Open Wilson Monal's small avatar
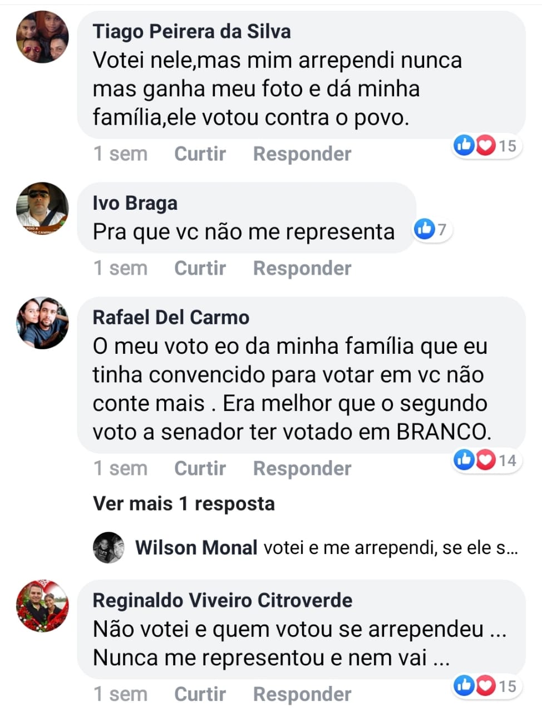Viewport: 542px width, 712px height. coord(108,548)
